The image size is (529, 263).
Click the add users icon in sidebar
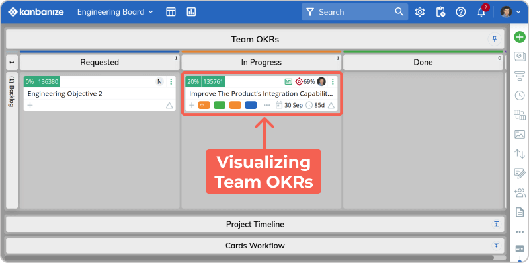pyautogui.click(x=520, y=193)
